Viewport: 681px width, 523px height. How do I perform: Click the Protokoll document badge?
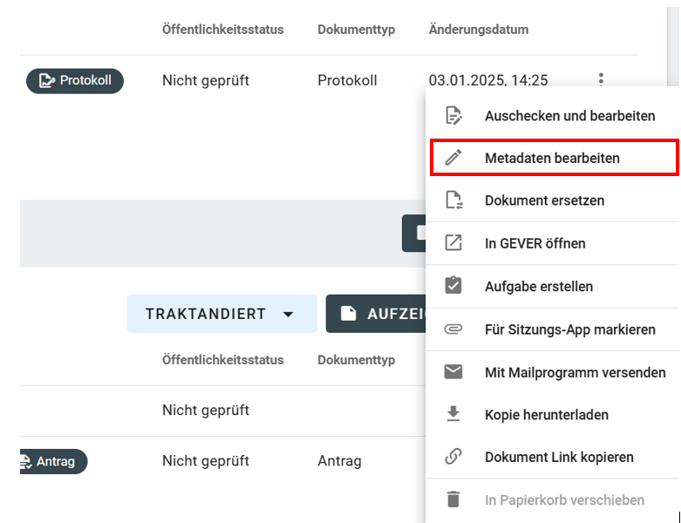[x=75, y=81]
